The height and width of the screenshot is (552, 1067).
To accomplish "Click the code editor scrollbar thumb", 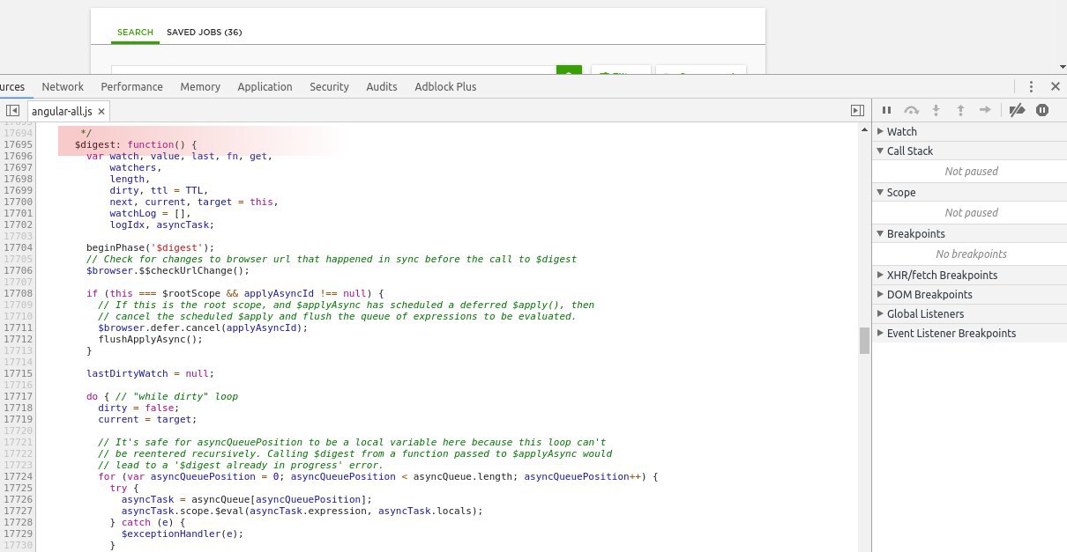I will [864, 340].
